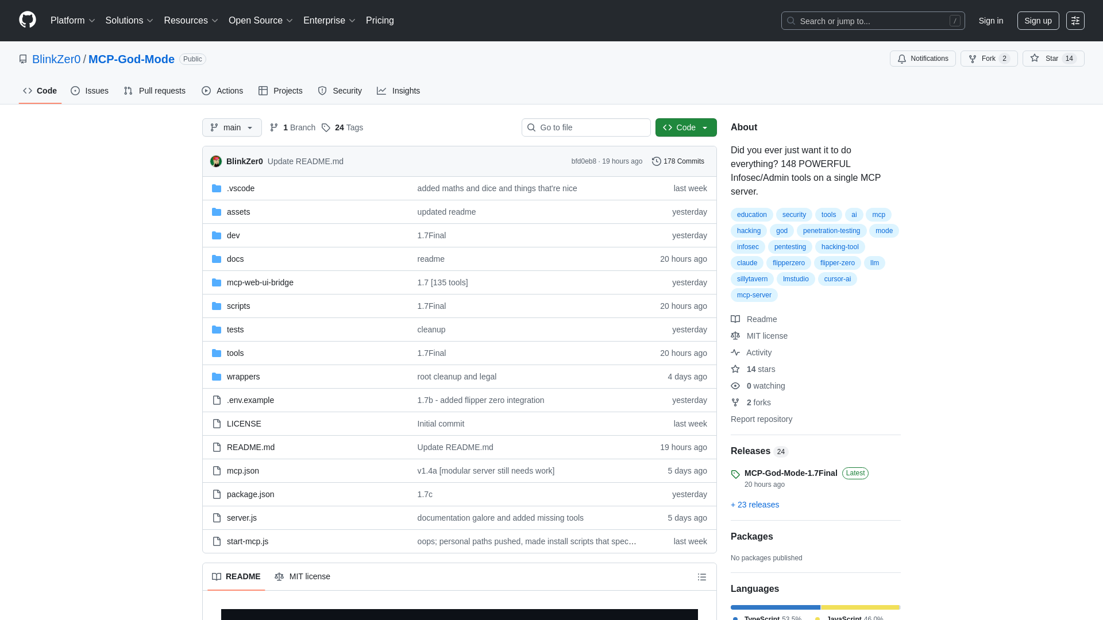This screenshot has width=1103, height=620.
Task: Click the mcp-server topic tag
Action: click(x=754, y=295)
